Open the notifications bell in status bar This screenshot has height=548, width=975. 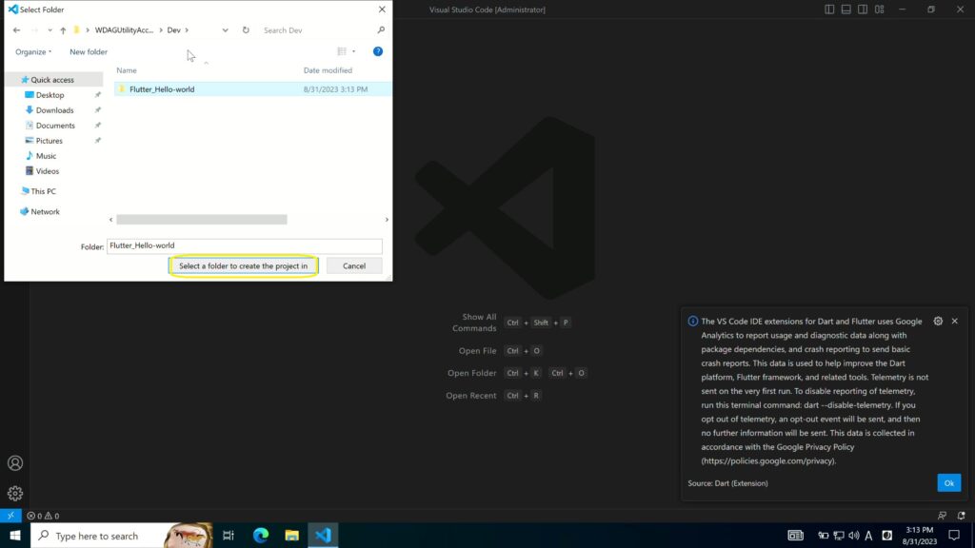pyautogui.click(x=962, y=516)
